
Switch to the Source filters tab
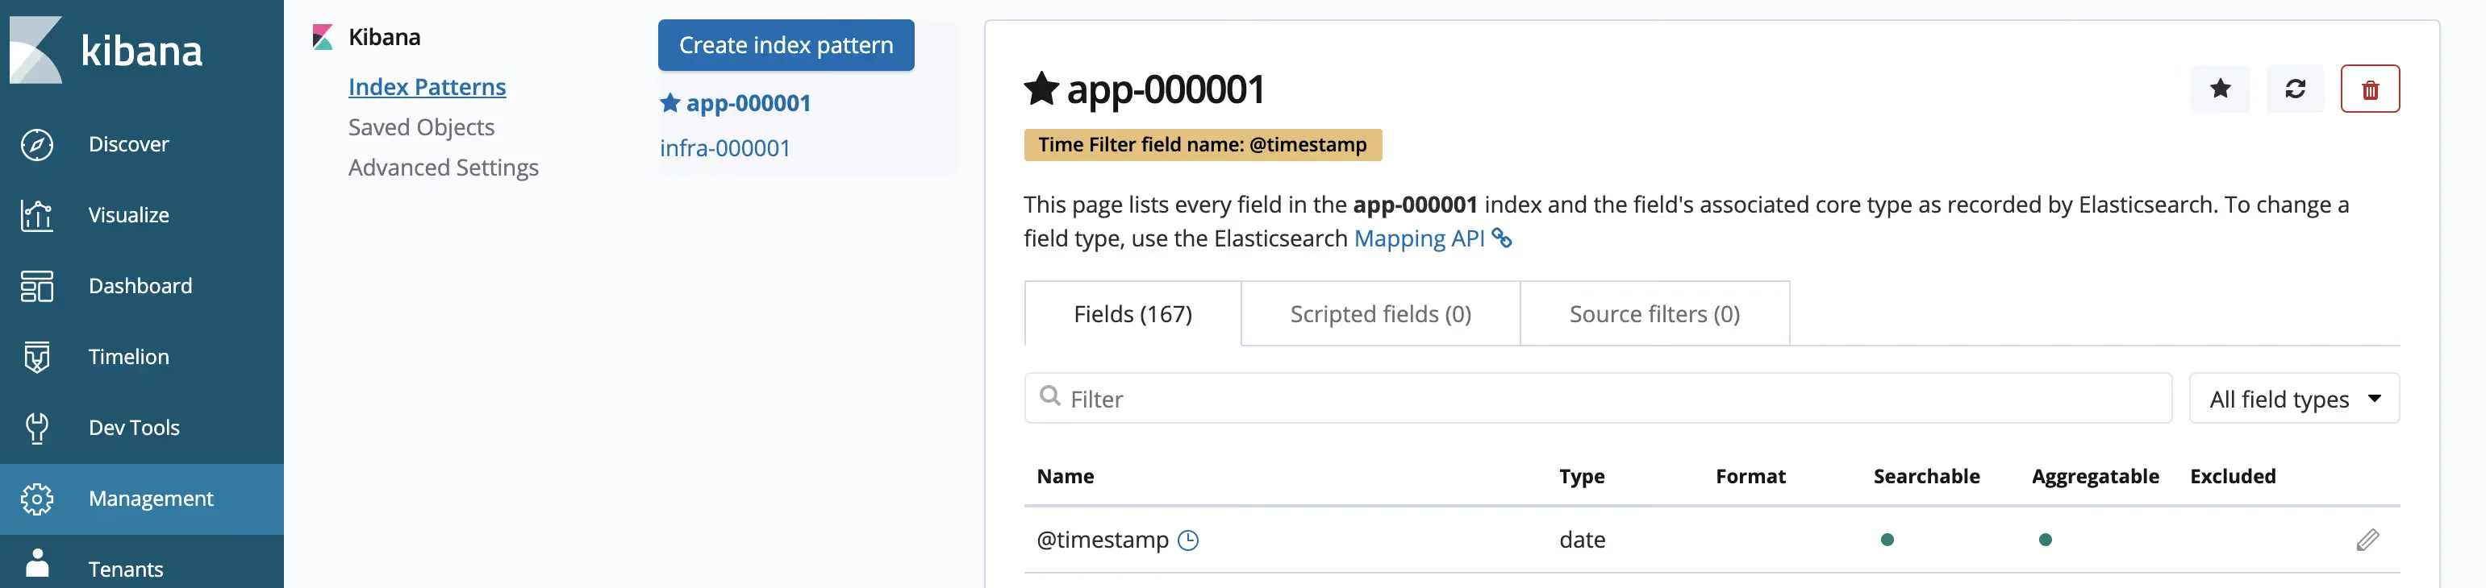pyautogui.click(x=1653, y=314)
